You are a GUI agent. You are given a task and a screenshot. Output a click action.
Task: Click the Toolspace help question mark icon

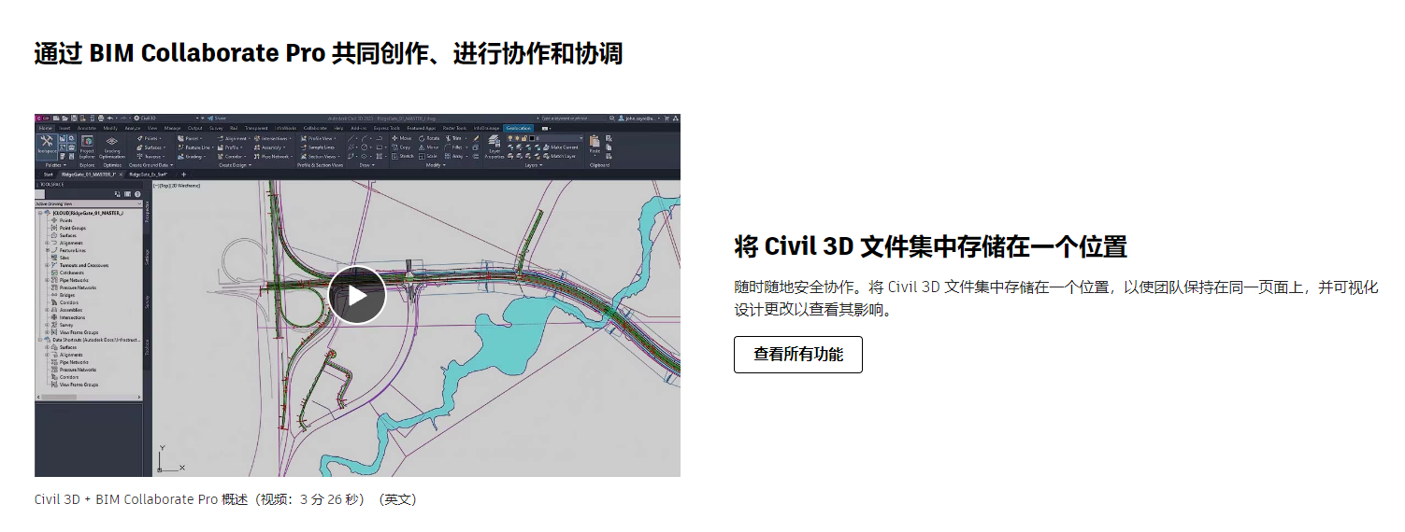point(136,194)
